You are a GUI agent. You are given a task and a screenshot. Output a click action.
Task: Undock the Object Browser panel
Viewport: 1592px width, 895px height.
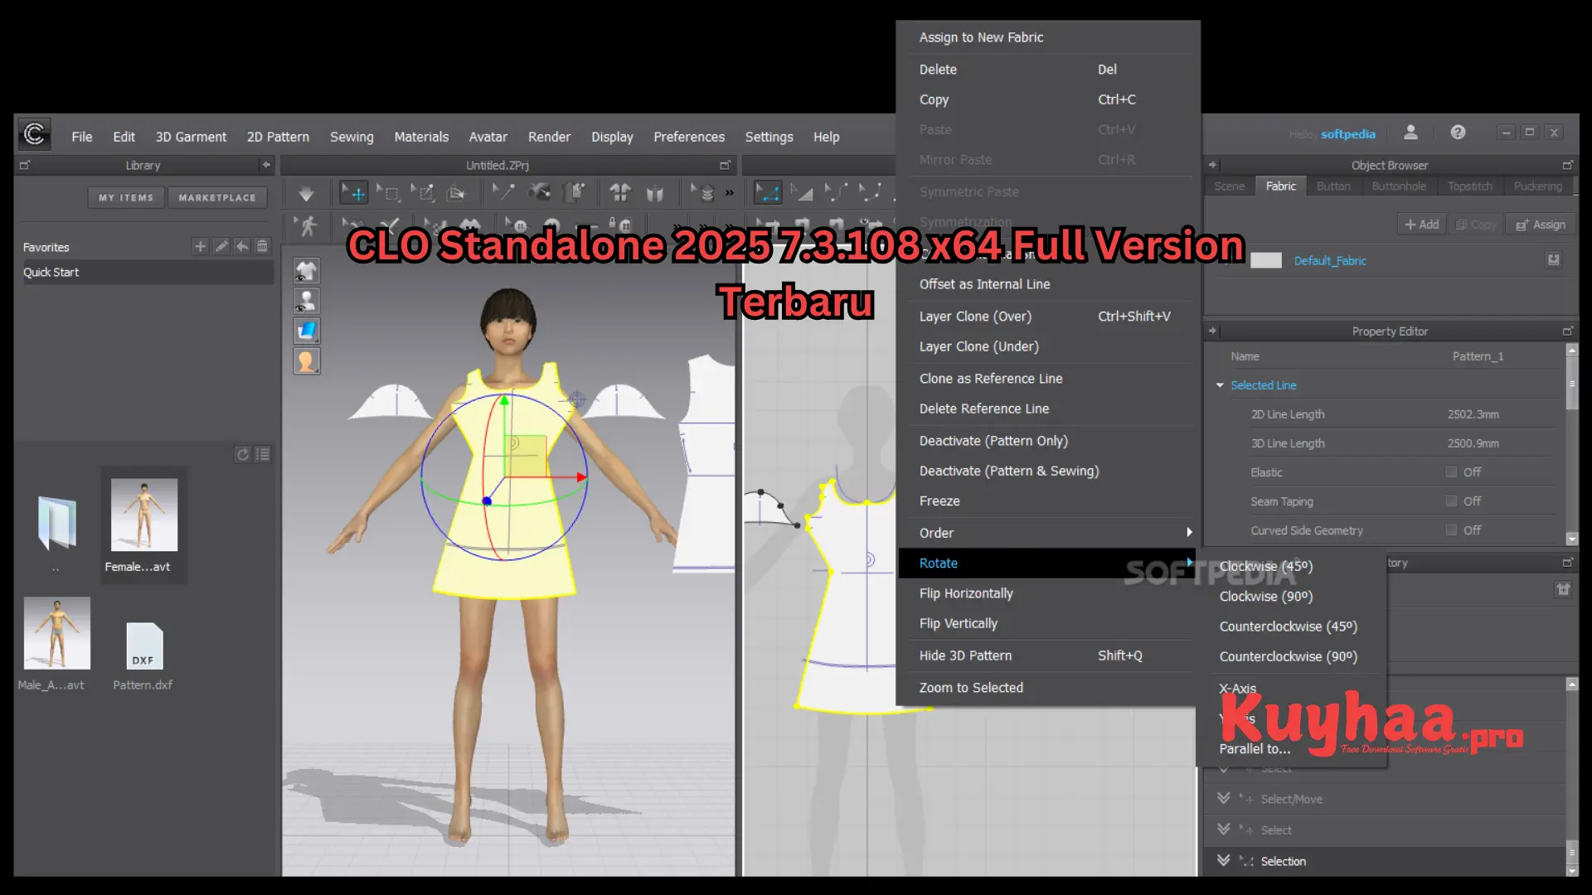click(x=1567, y=165)
